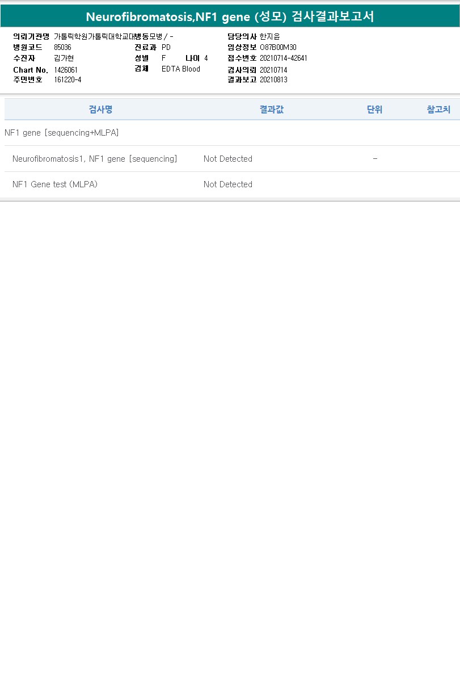The width and height of the screenshot is (460, 698).
Task: Click the 수진자 label
Action: (24, 58)
